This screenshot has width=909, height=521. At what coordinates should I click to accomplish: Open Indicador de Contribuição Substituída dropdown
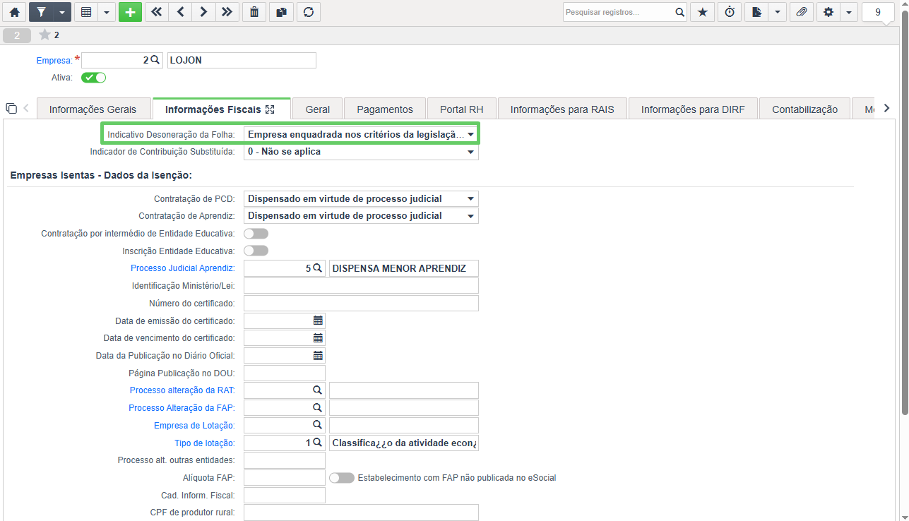pyautogui.click(x=361, y=152)
